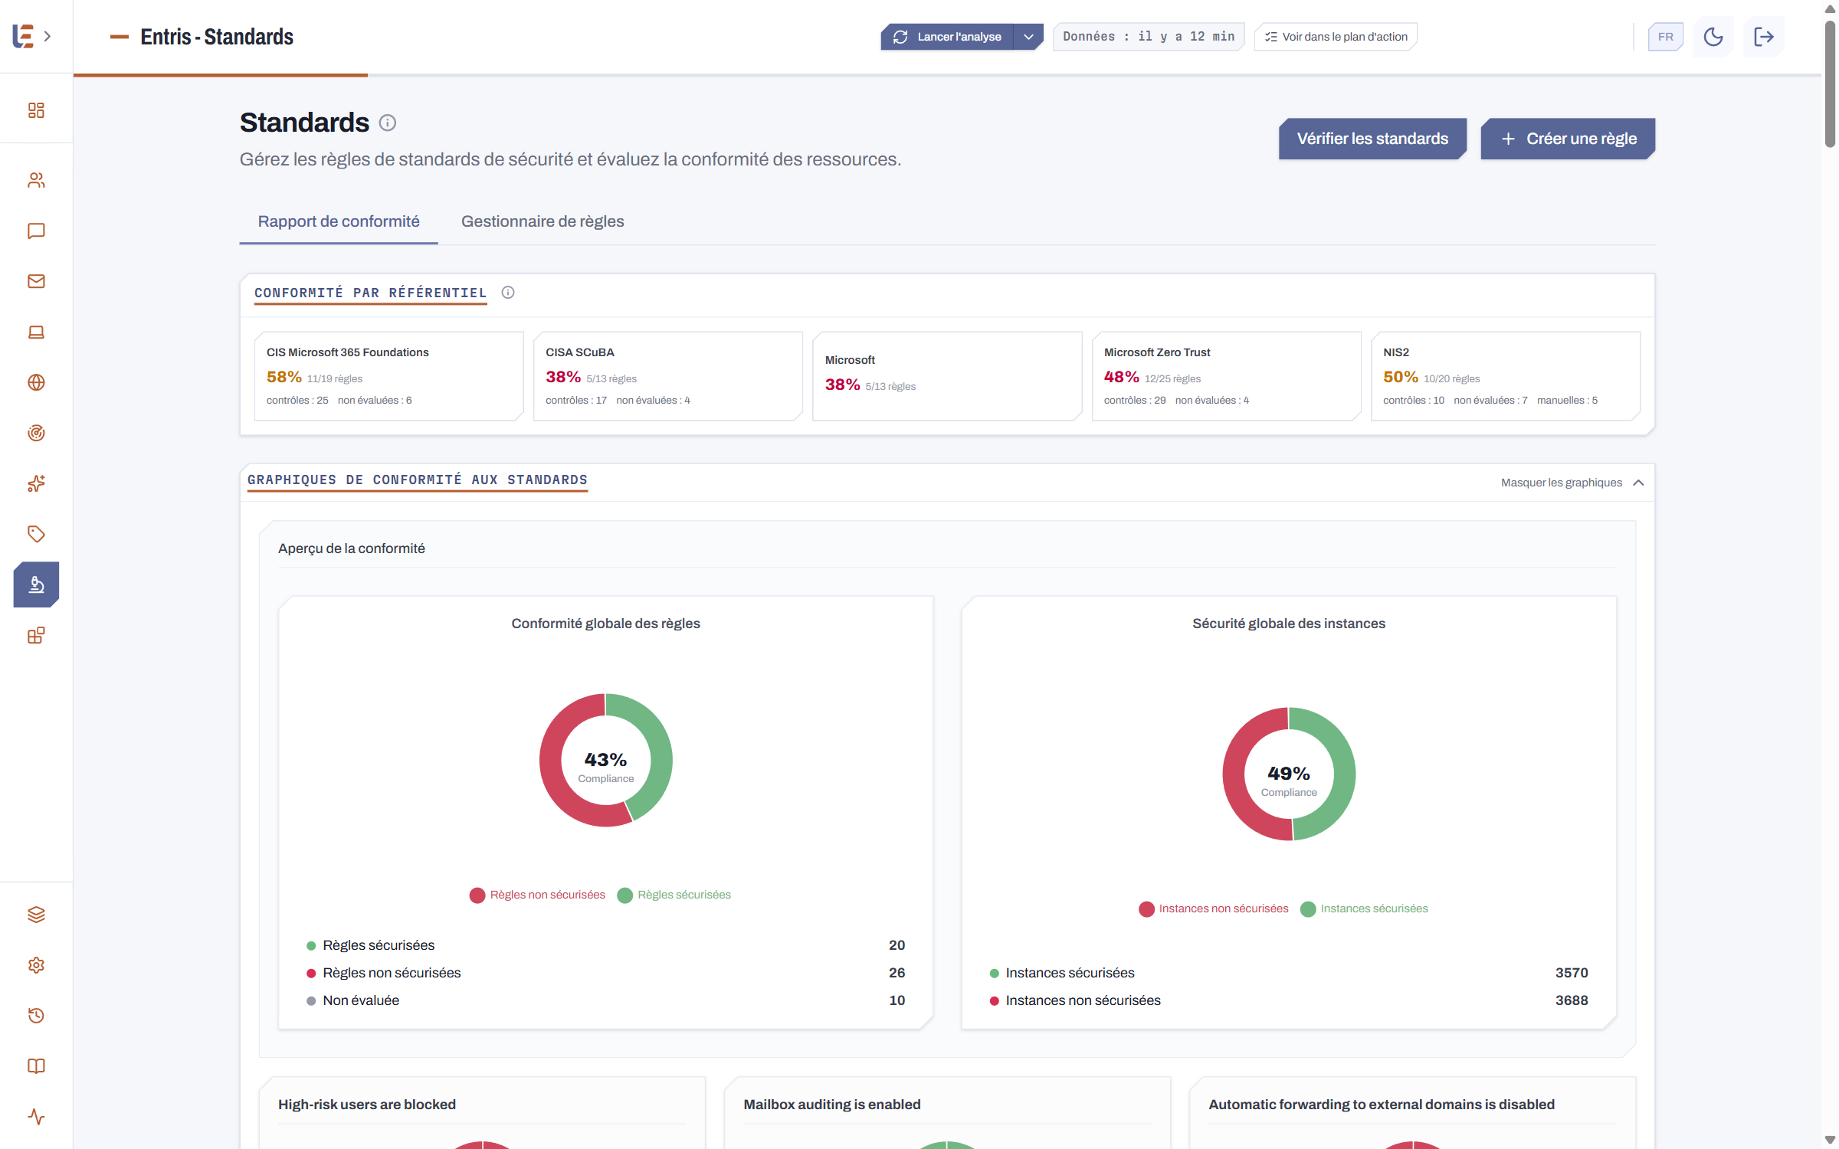The width and height of the screenshot is (1839, 1149).
Task: Open the mail envelope icon in sidebar
Action: pos(36,281)
